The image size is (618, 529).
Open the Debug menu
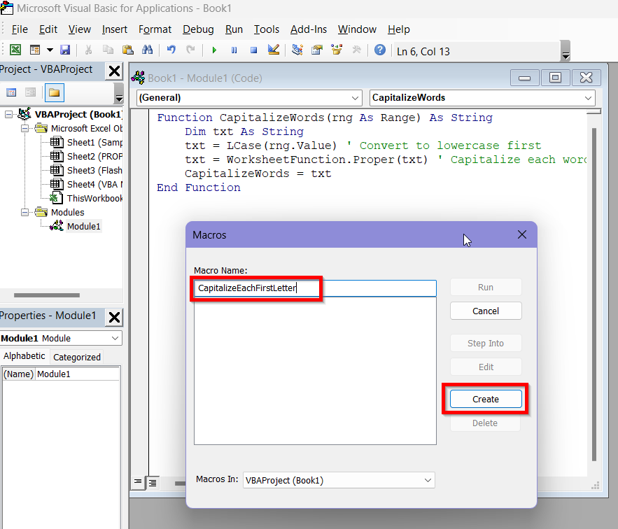[x=198, y=29]
